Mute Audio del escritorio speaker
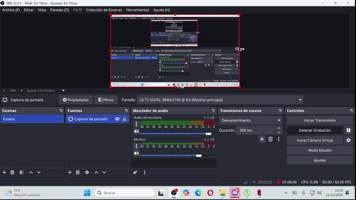 point(136,131)
